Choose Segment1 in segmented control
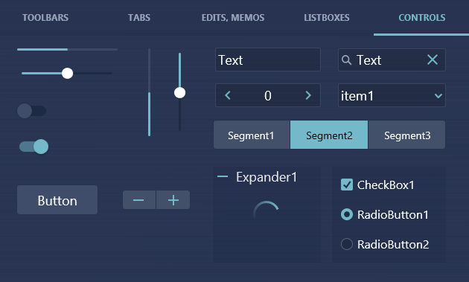Image resolution: width=469 pixels, height=282 pixels. pyautogui.click(x=252, y=135)
